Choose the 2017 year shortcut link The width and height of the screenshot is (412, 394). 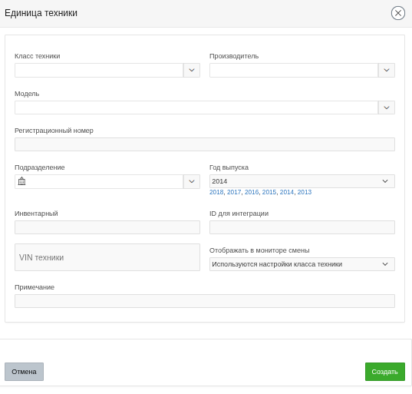pos(234,192)
